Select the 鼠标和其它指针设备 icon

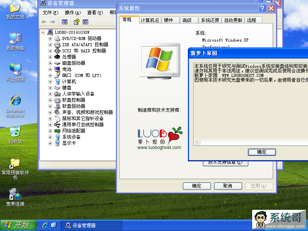(57, 119)
